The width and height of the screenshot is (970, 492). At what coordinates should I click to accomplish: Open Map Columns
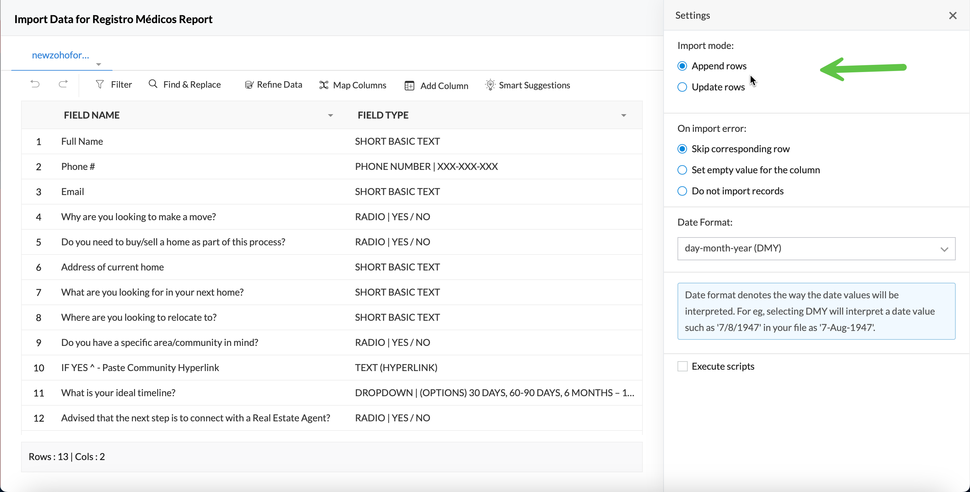coord(352,85)
